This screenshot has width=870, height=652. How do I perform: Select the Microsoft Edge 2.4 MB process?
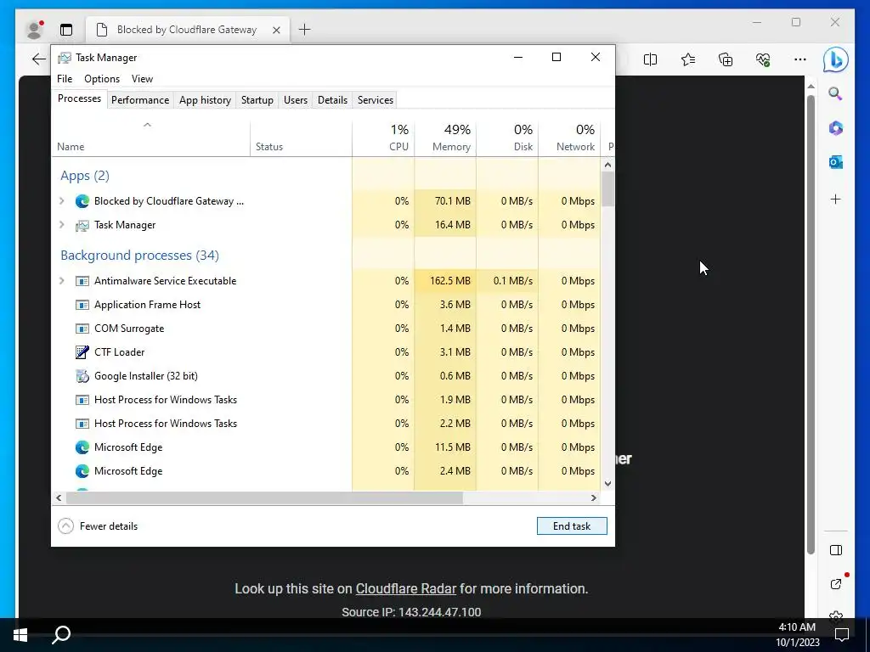click(326, 470)
